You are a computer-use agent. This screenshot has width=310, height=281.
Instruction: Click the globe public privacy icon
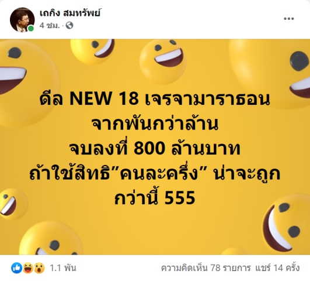coord(69,25)
